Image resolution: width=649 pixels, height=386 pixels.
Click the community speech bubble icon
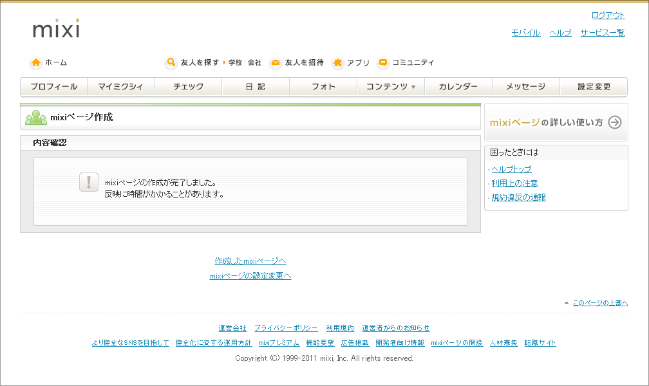click(383, 62)
